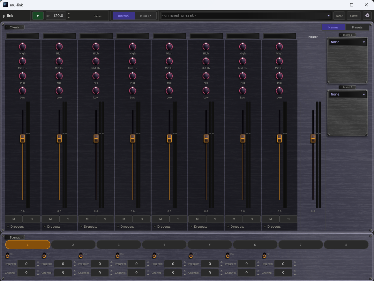Click the High knob on channel 3
This screenshot has width=374, height=281.
96,46
